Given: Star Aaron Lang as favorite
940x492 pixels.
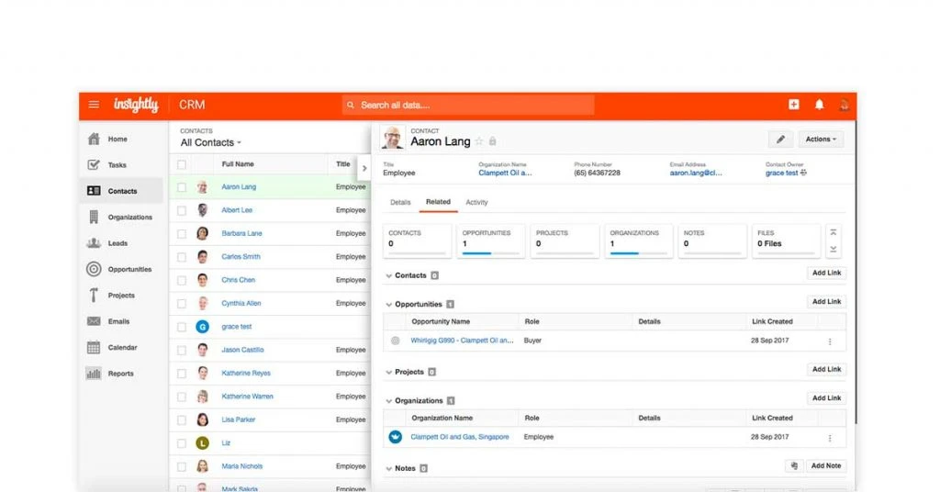Looking at the screenshot, I should 479,141.
